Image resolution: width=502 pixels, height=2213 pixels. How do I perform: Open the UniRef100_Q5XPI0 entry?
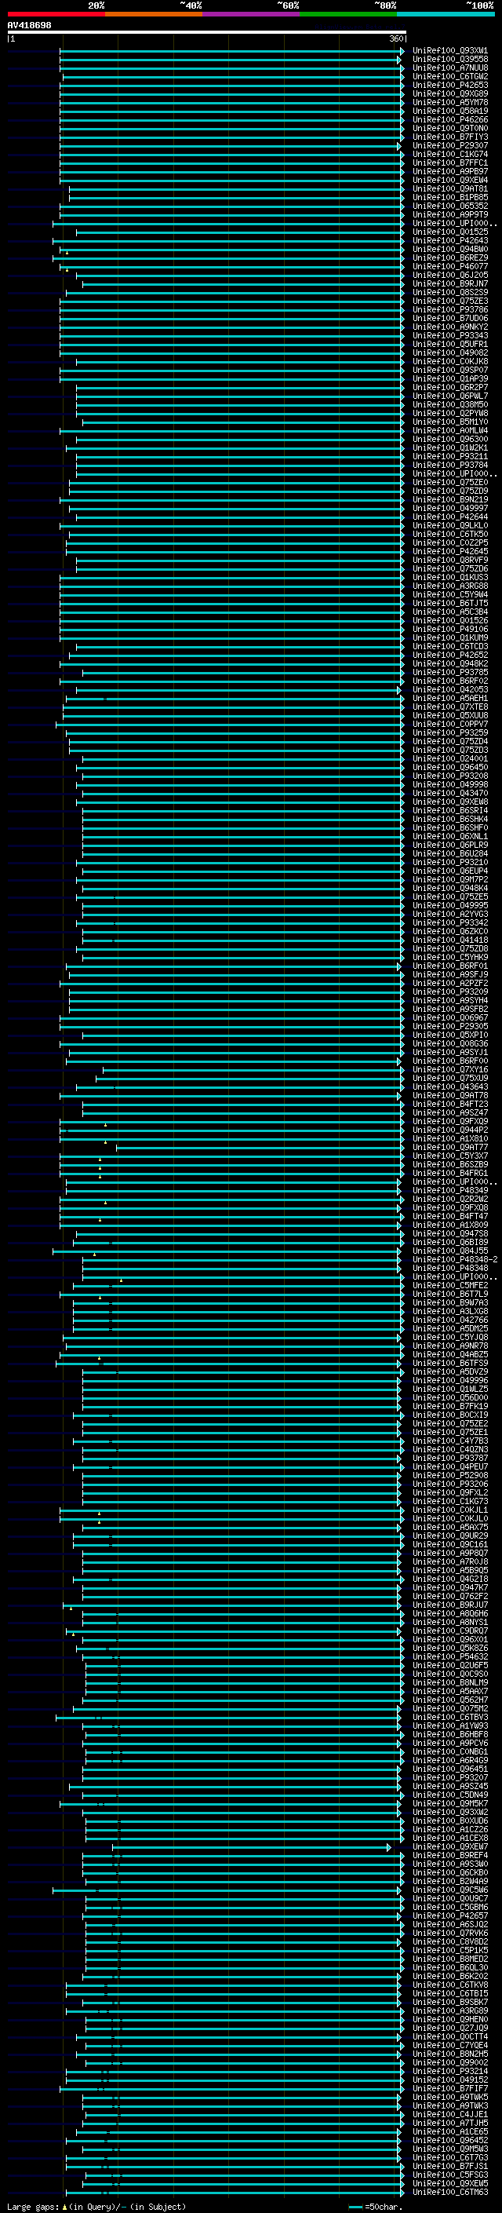[x=450, y=1035]
